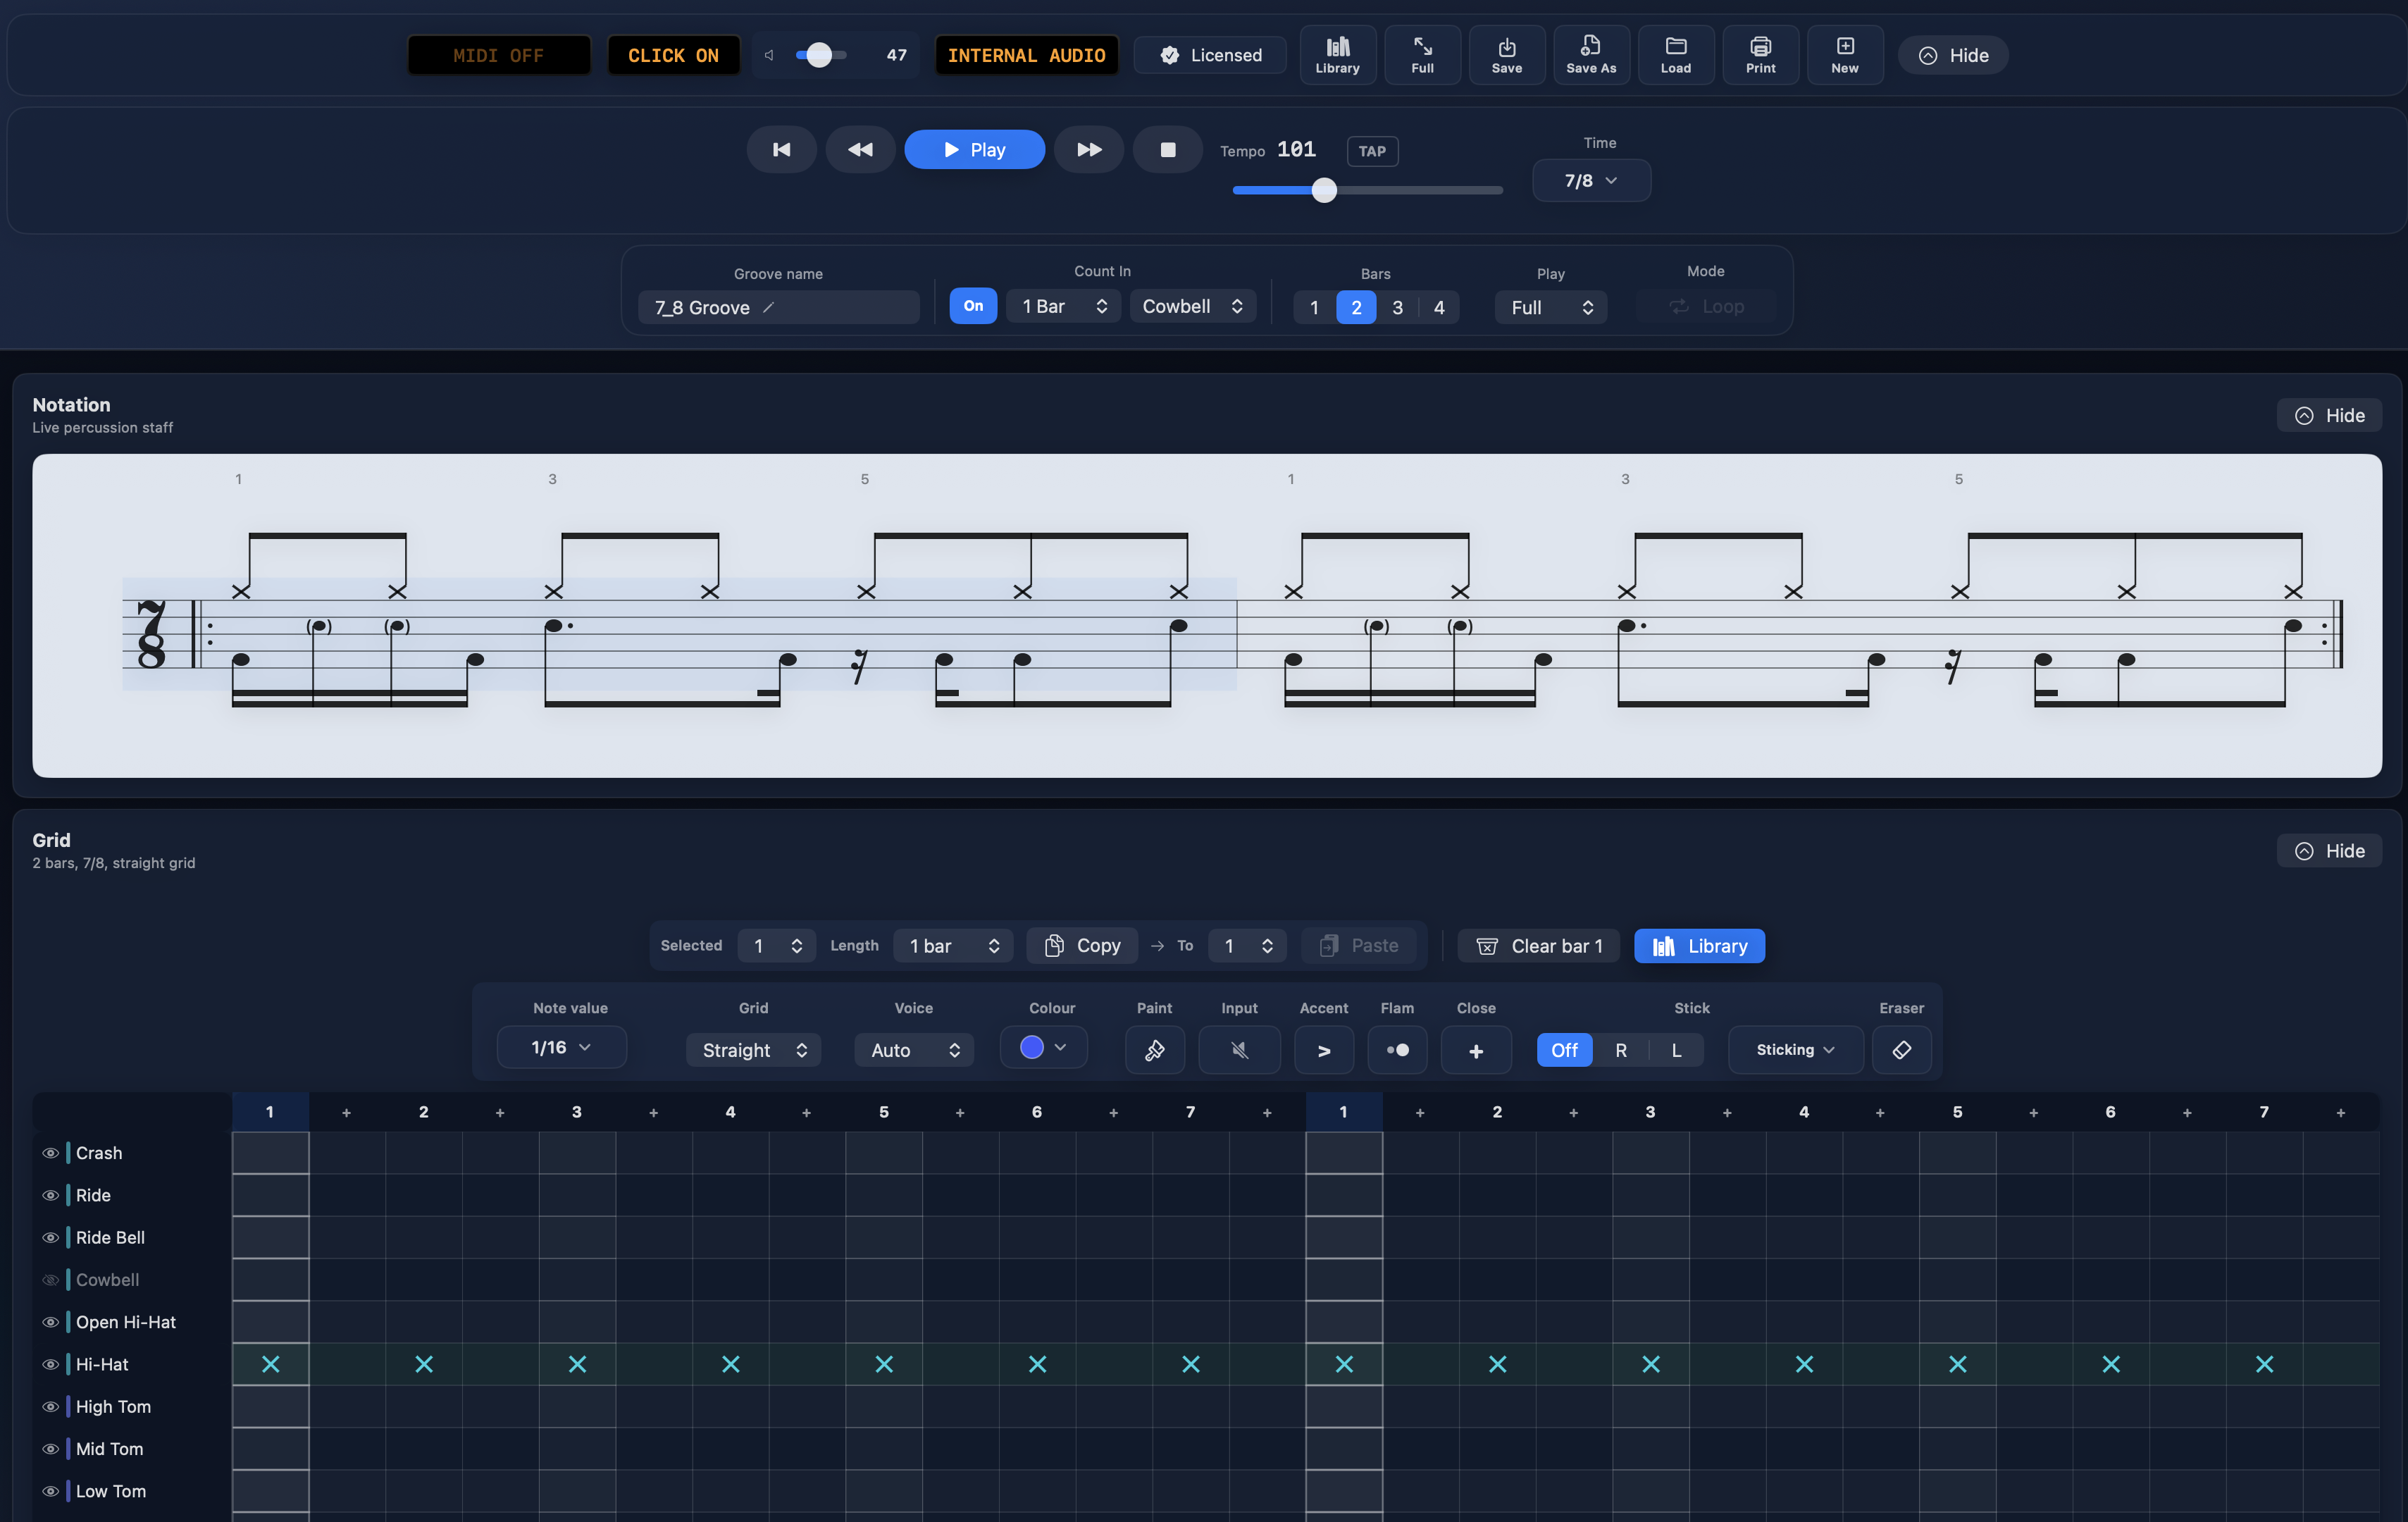The width and height of the screenshot is (2408, 1522).
Task: Enable the Flam tool
Action: tap(1397, 1050)
